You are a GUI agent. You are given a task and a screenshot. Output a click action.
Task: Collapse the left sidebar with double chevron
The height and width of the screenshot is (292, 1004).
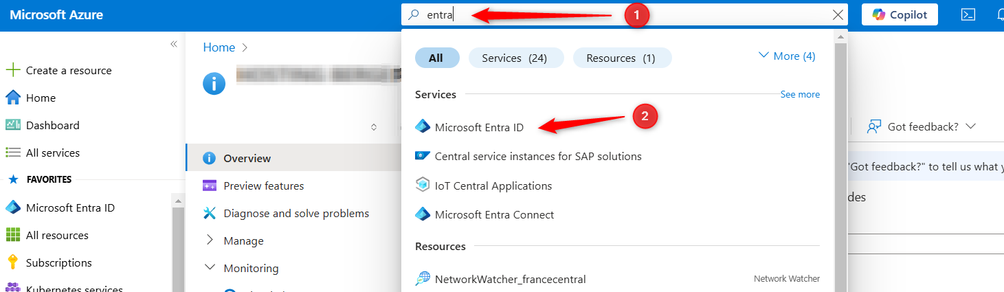click(174, 44)
